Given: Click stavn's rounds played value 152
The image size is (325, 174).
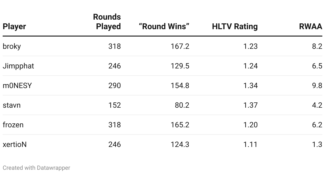Looking at the screenshot, I should click(x=115, y=105).
